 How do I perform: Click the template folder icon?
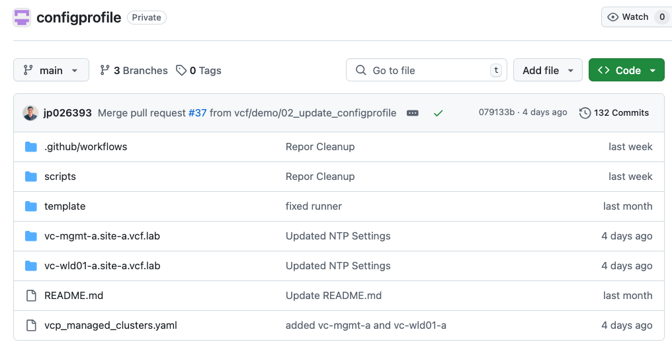(31, 206)
